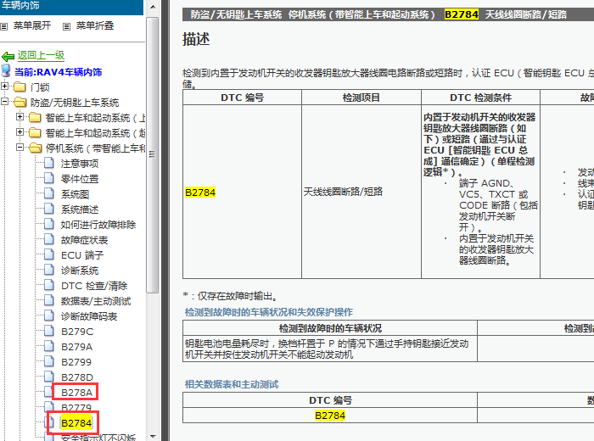Select B279A in the tree
The image size is (594, 441).
[77, 347]
